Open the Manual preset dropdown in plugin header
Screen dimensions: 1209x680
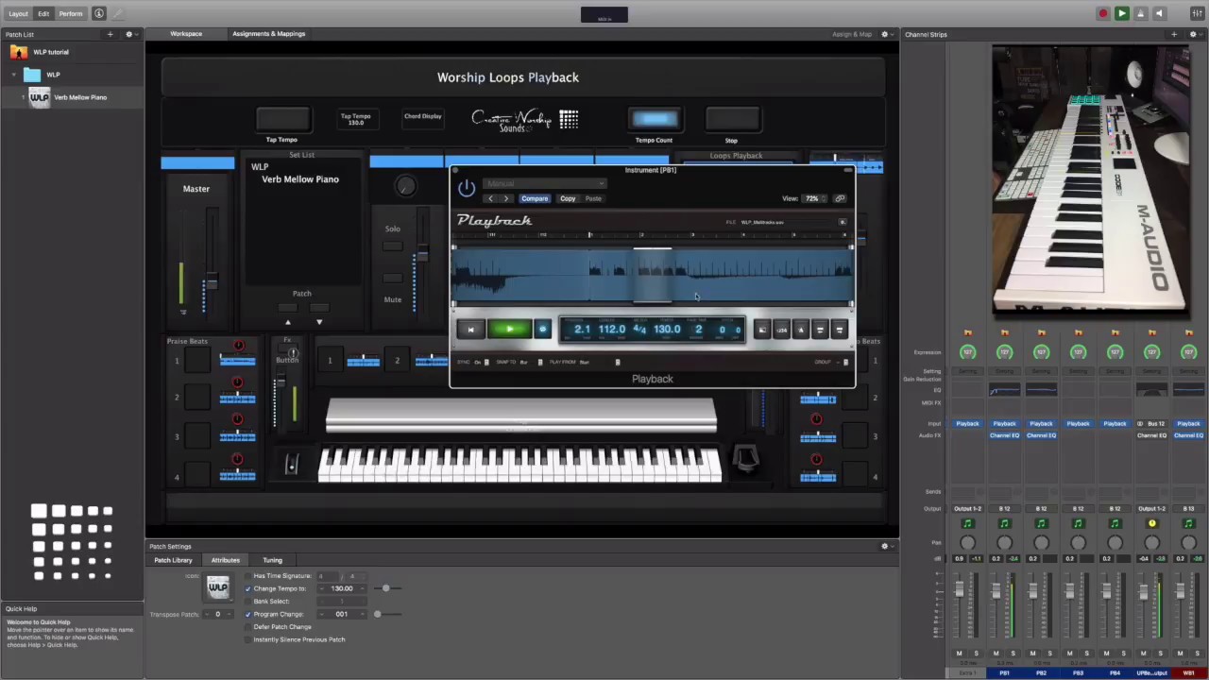(544, 183)
